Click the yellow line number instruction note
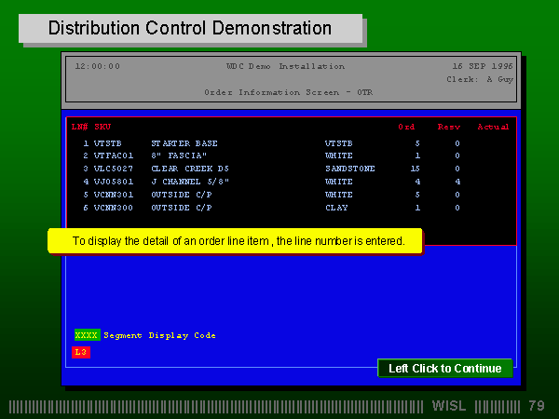This screenshot has width=559, height=419. click(236, 241)
